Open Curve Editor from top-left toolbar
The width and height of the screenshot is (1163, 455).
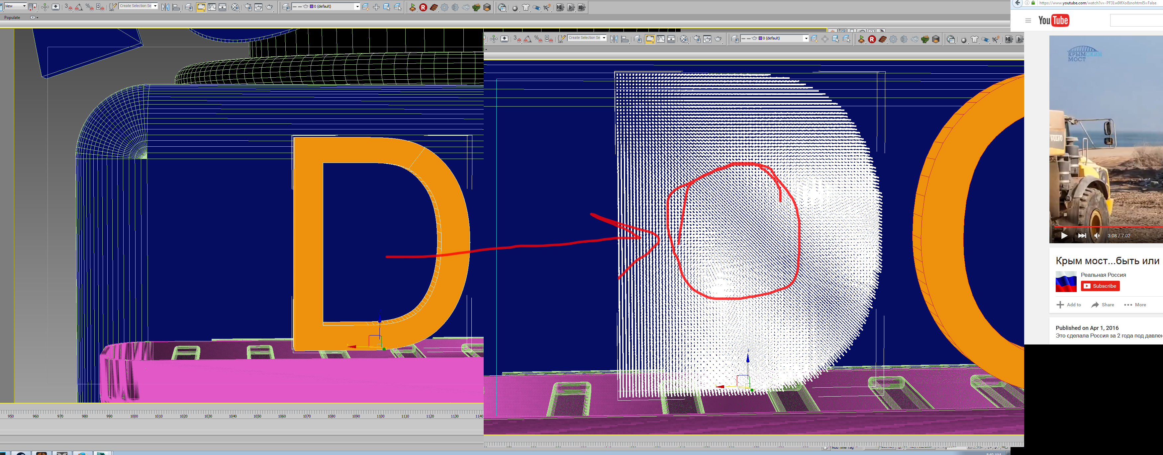[212, 7]
